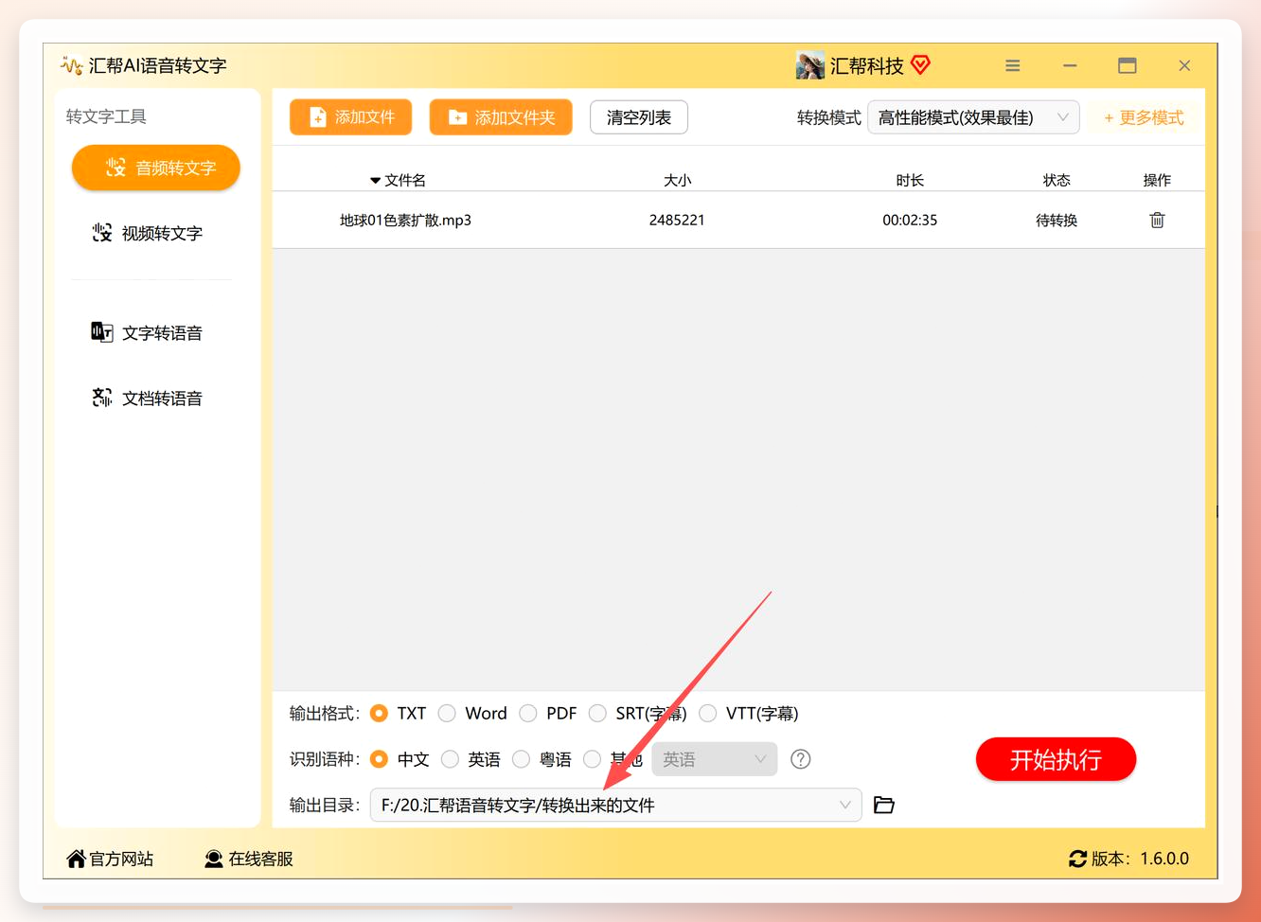The width and height of the screenshot is (1261, 922).
Task: Contact 在线客服 support
Action: (x=249, y=859)
